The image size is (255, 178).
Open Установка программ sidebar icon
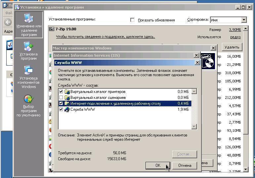(x=29, y=46)
